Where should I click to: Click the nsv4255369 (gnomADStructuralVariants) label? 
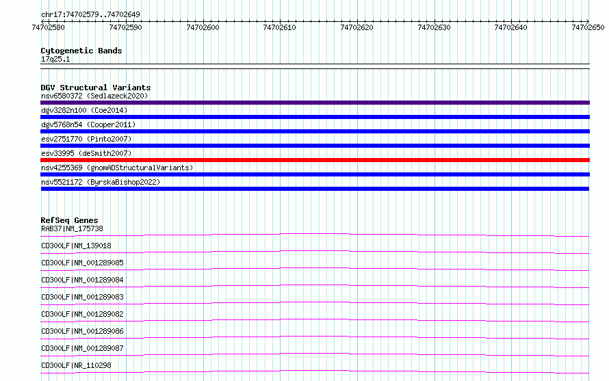(117, 168)
